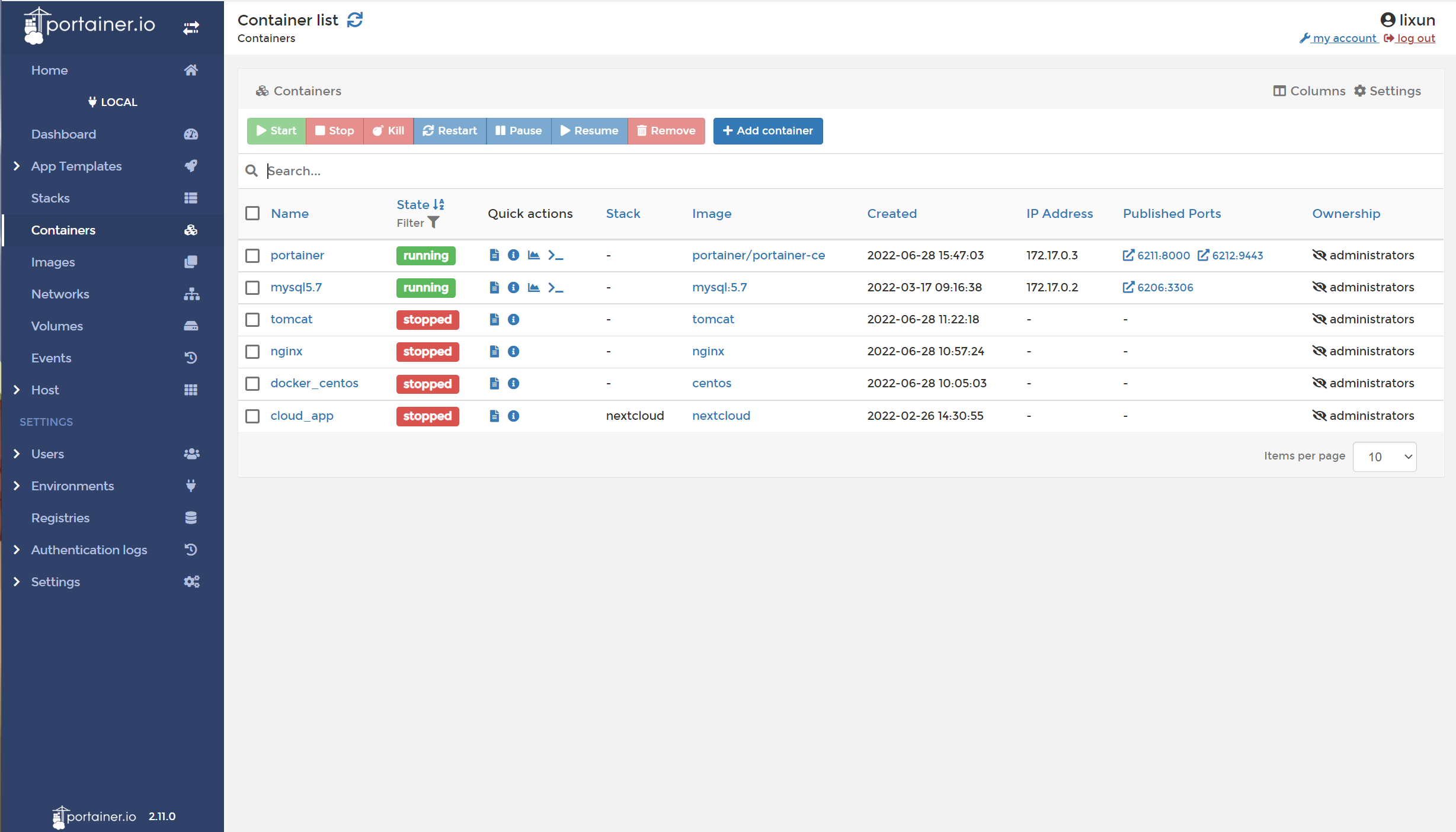Open the my account link

(x=1338, y=38)
